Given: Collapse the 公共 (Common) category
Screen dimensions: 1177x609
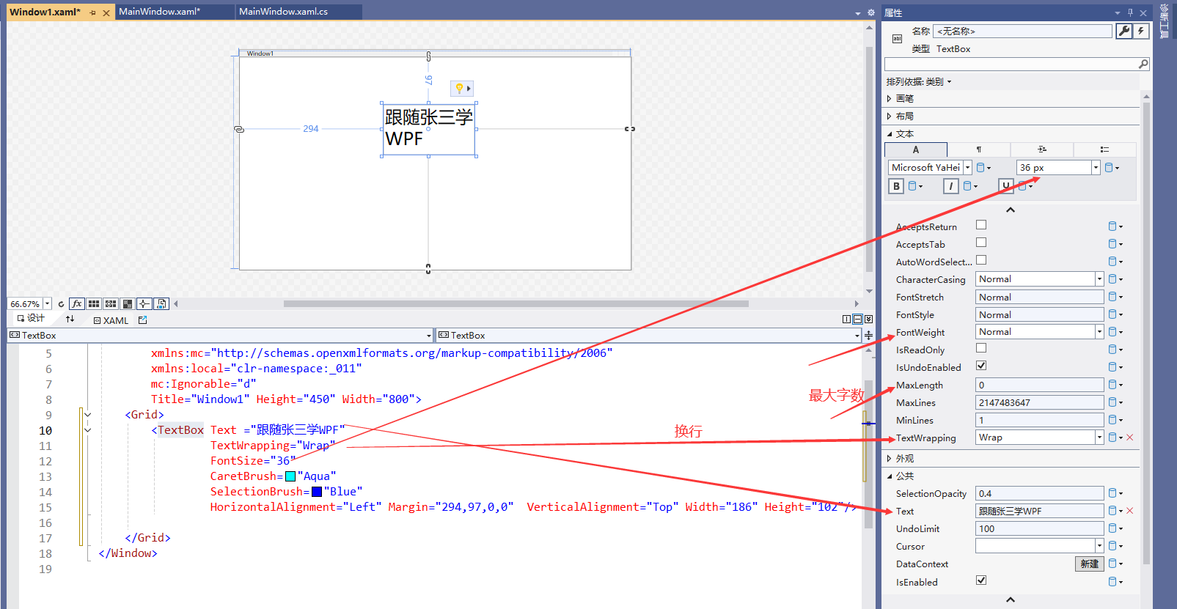Looking at the screenshot, I should [x=889, y=476].
